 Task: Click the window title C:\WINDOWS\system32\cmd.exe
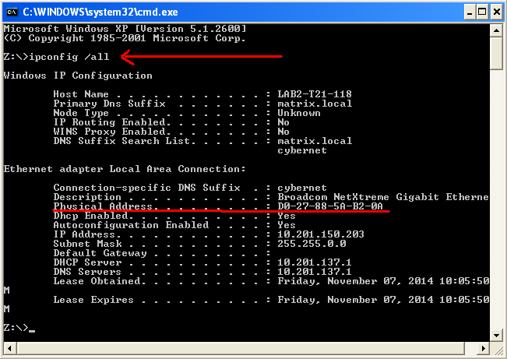coord(100,12)
